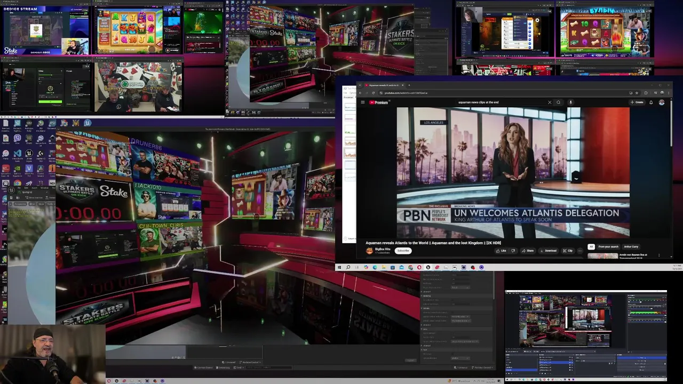Open the Chrome tab search chevron
This screenshot has height=384, width=683.
(360, 85)
